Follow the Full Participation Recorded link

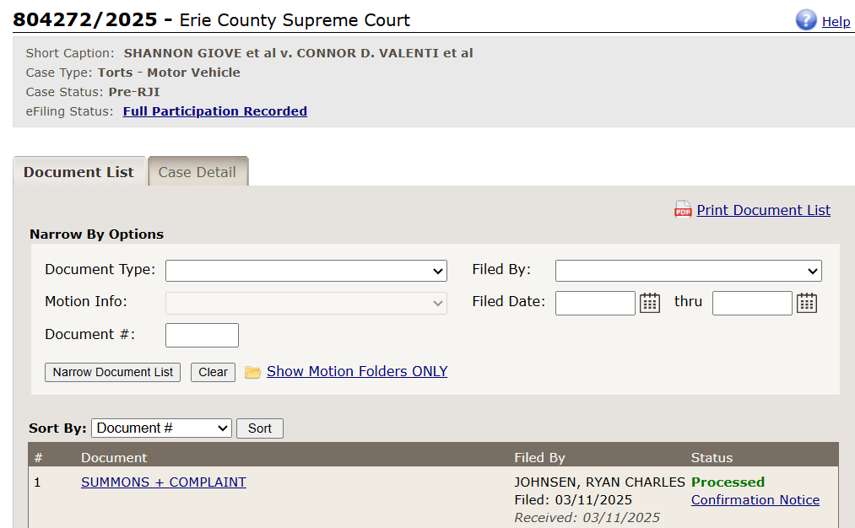pyautogui.click(x=215, y=111)
